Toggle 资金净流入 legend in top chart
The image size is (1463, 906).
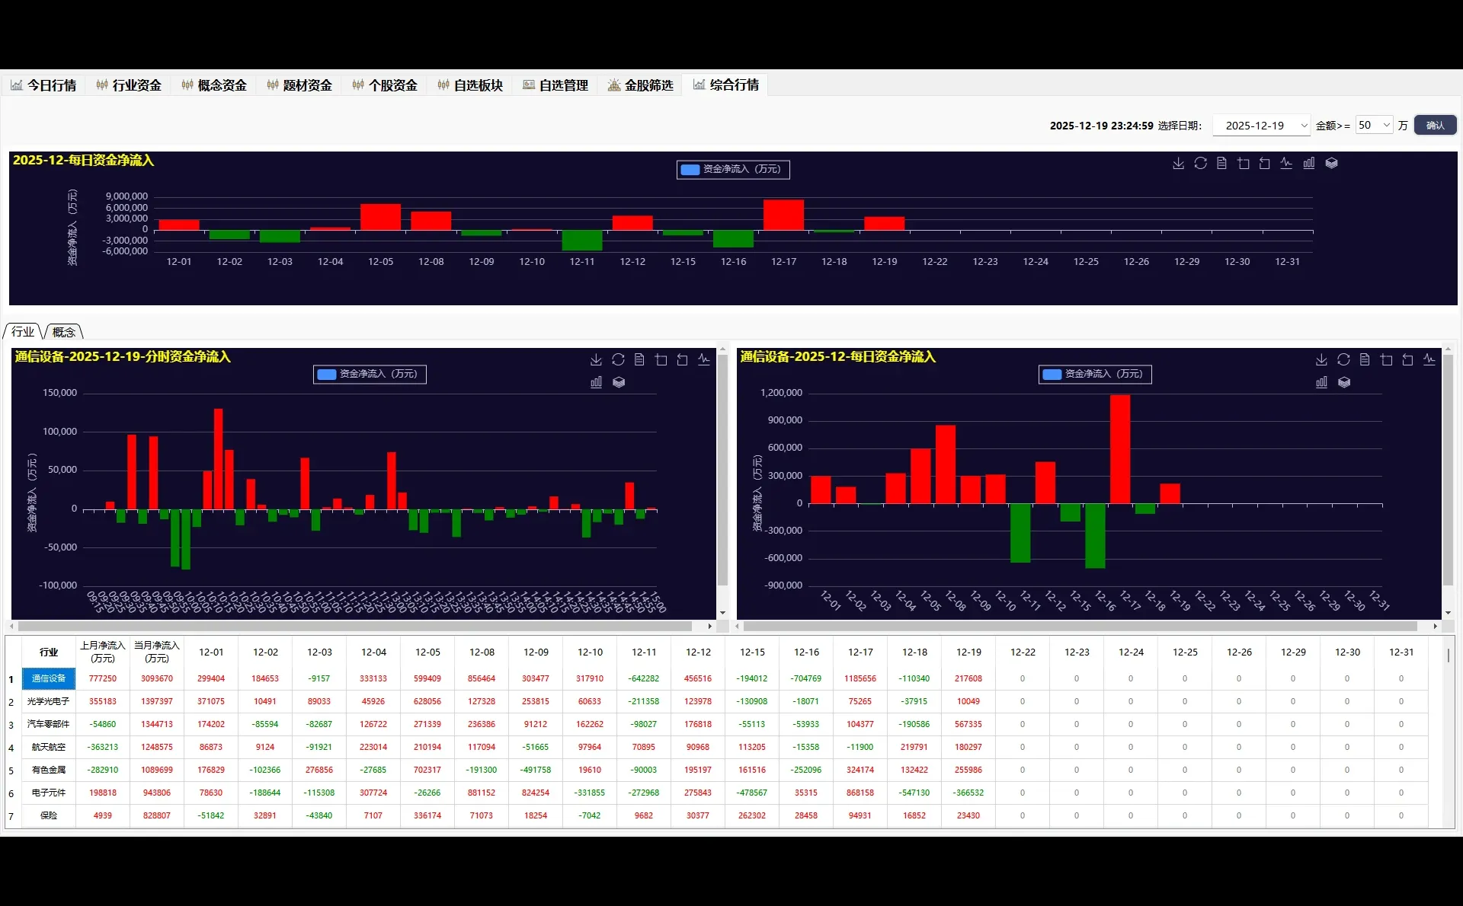[733, 169]
